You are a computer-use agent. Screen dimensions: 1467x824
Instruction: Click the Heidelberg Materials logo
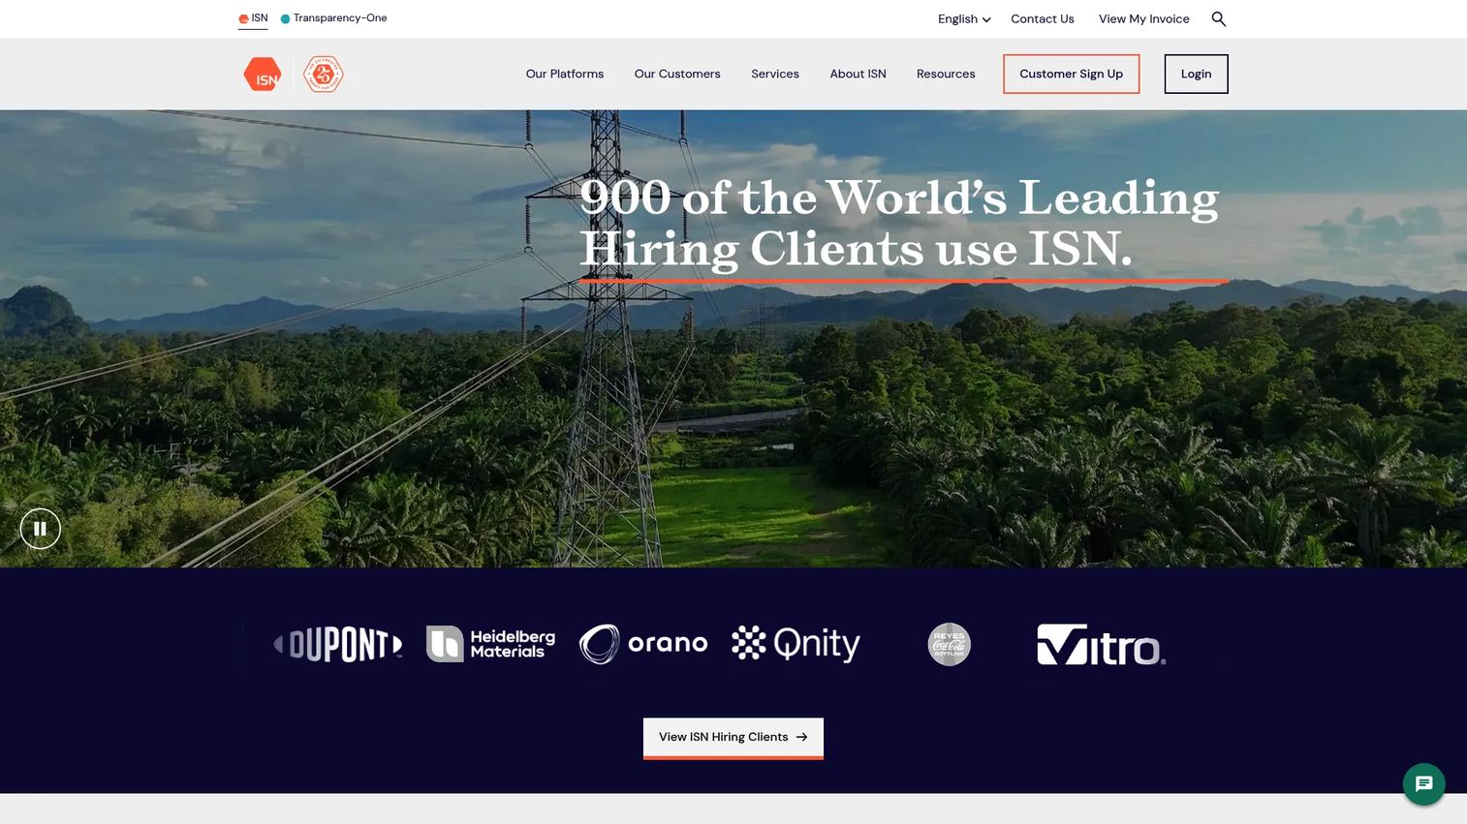click(x=491, y=644)
